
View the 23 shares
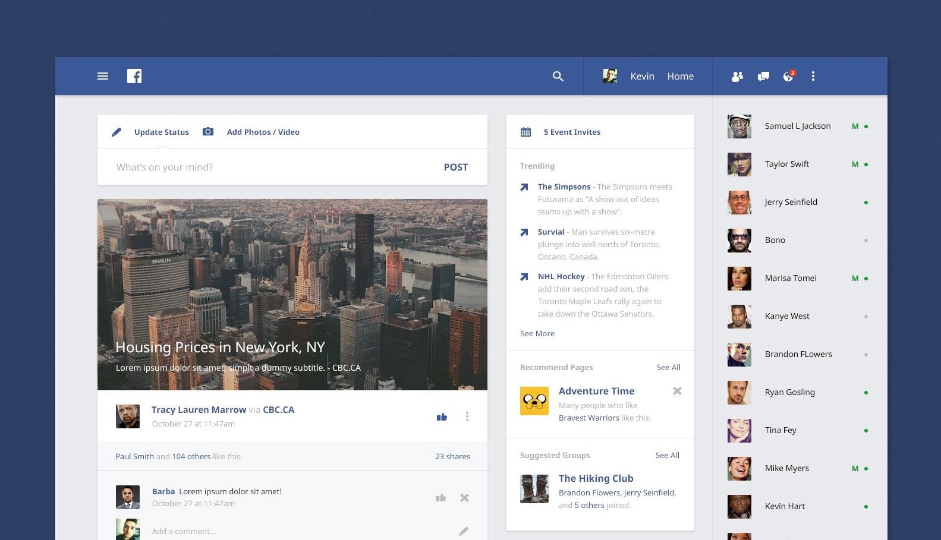(452, 456)
